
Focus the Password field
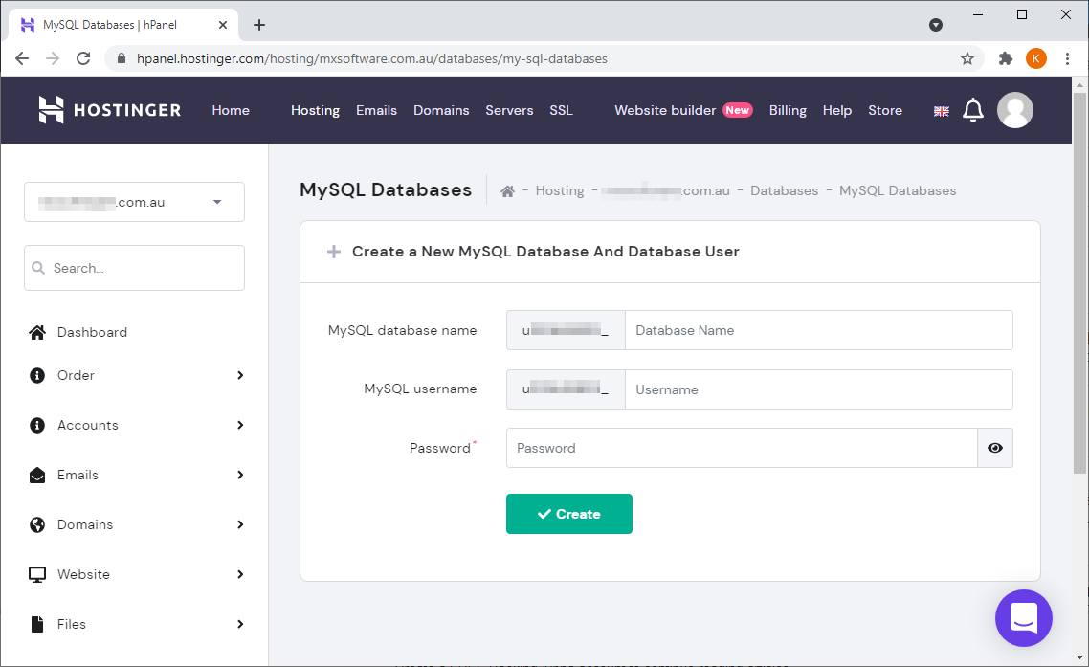pyautogui.click(x=742, y=448)
